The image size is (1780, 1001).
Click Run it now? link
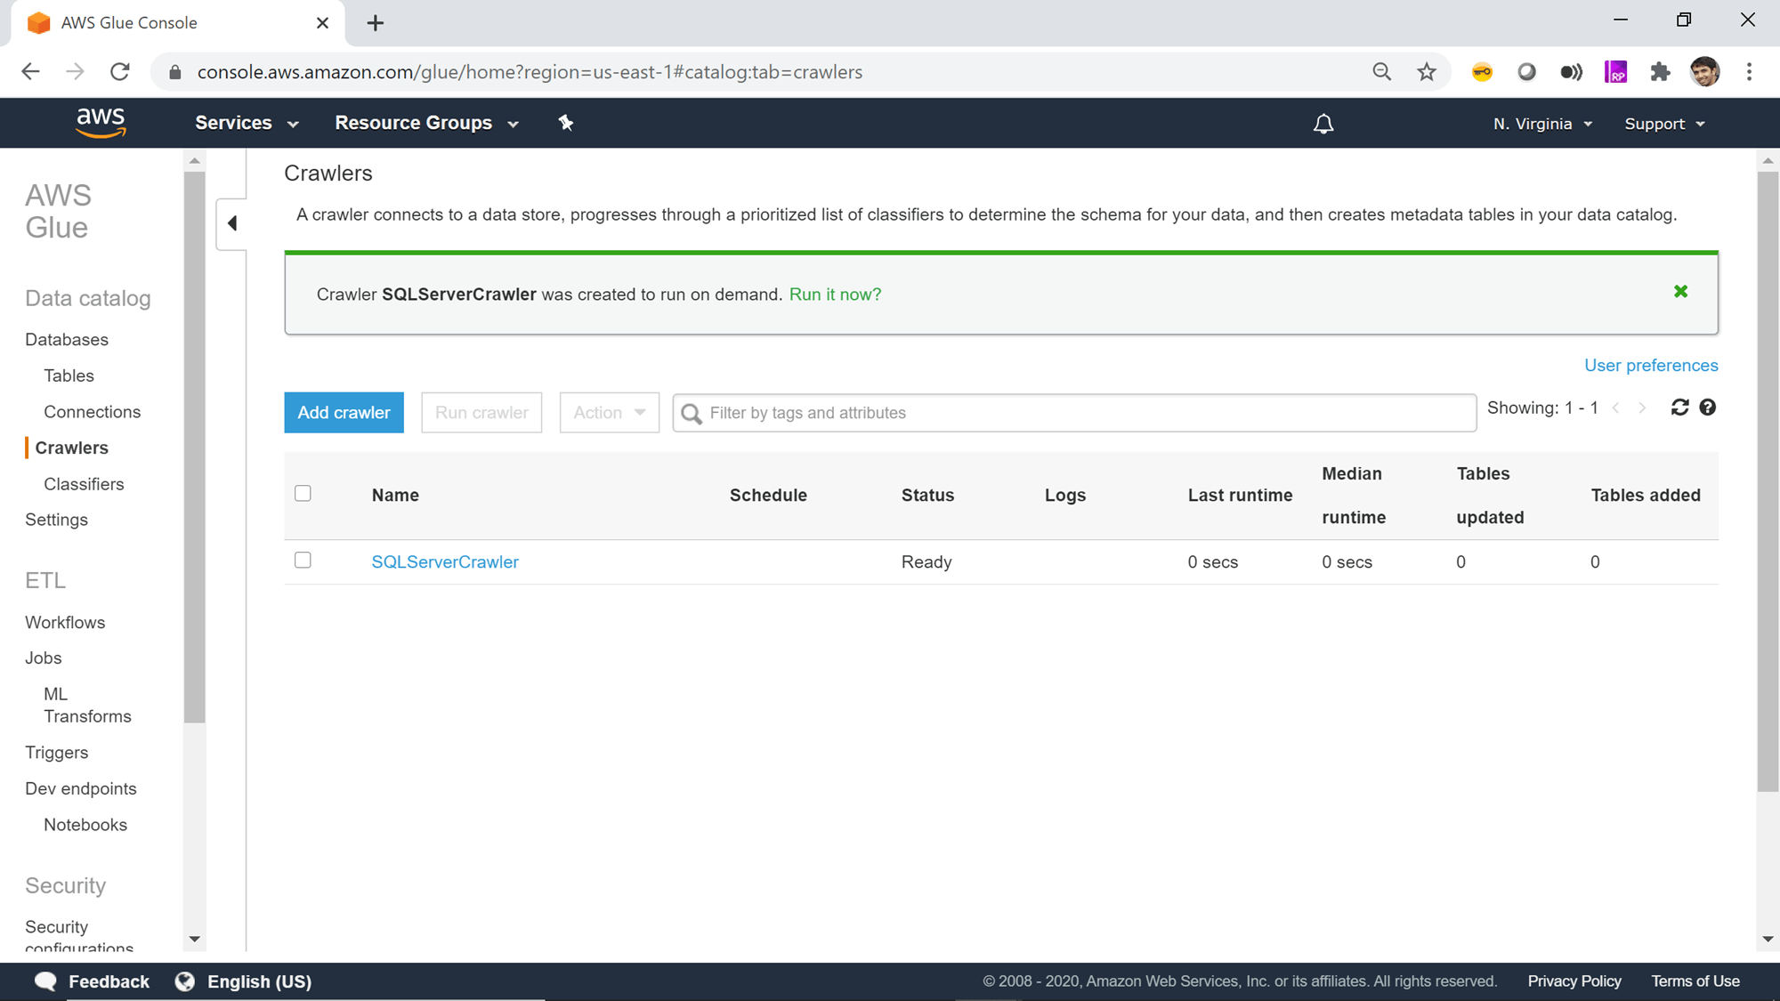pos(835,294)
